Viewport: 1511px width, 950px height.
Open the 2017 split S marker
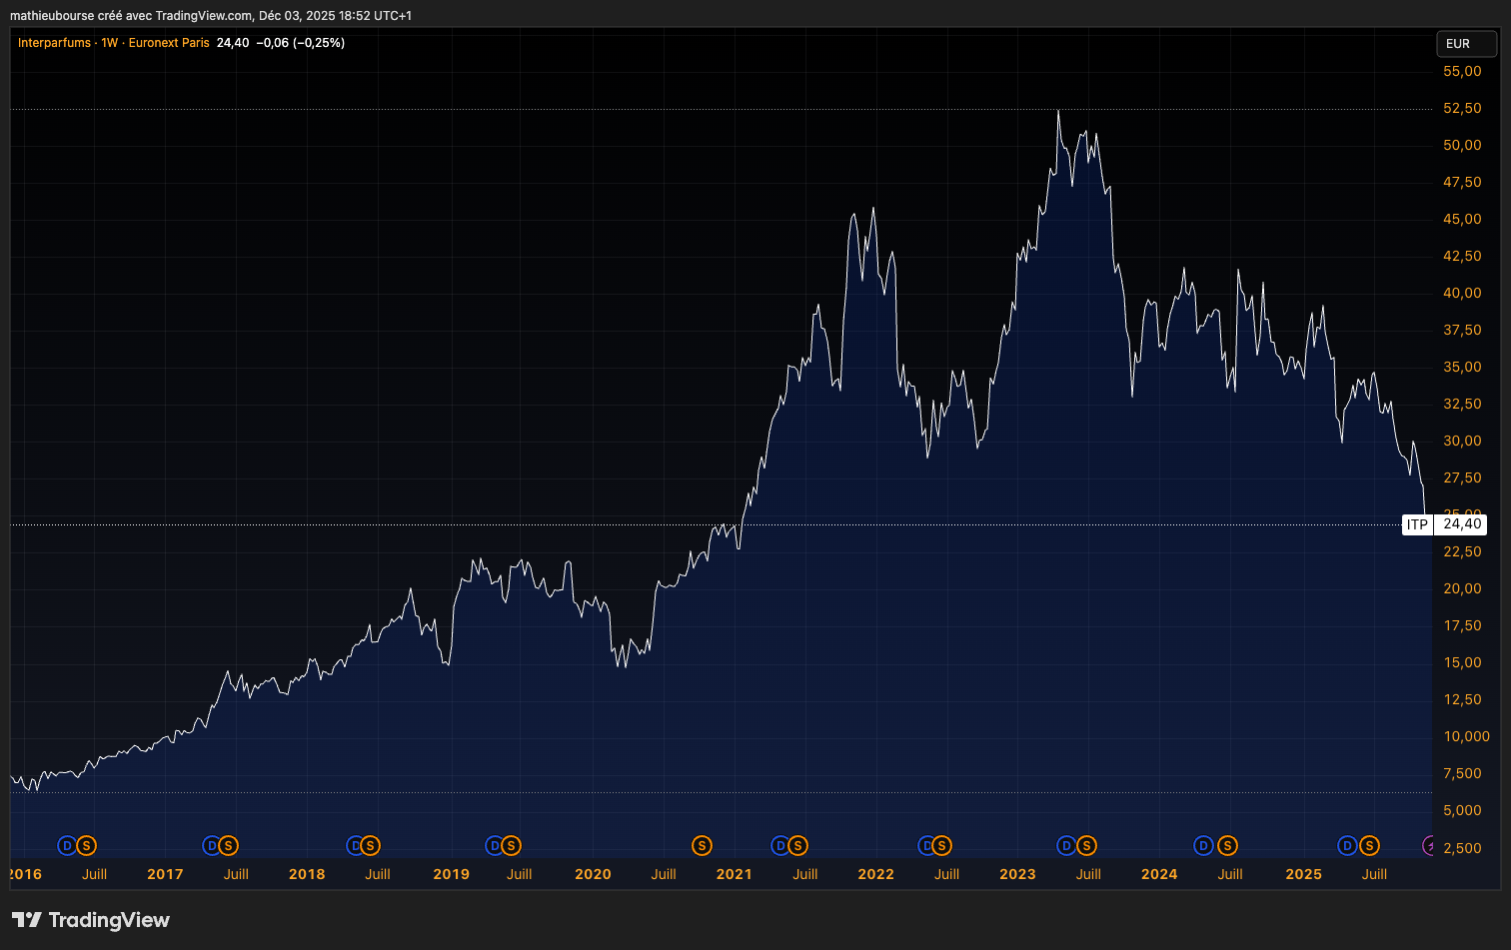[229, 846]
